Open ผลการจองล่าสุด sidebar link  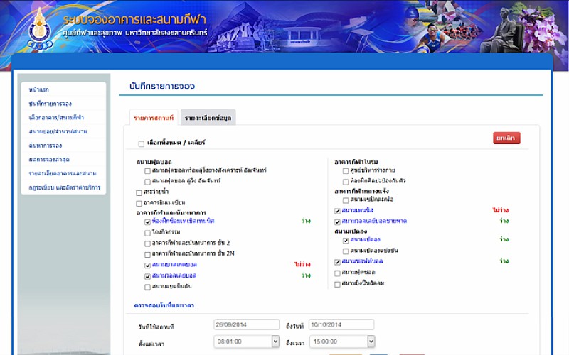[x=49, y=159]
